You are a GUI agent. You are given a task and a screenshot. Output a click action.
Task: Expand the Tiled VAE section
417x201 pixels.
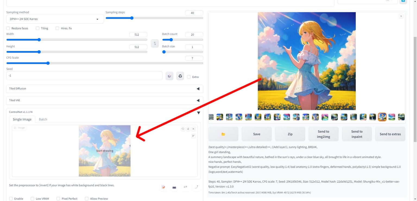coord(105,100)
